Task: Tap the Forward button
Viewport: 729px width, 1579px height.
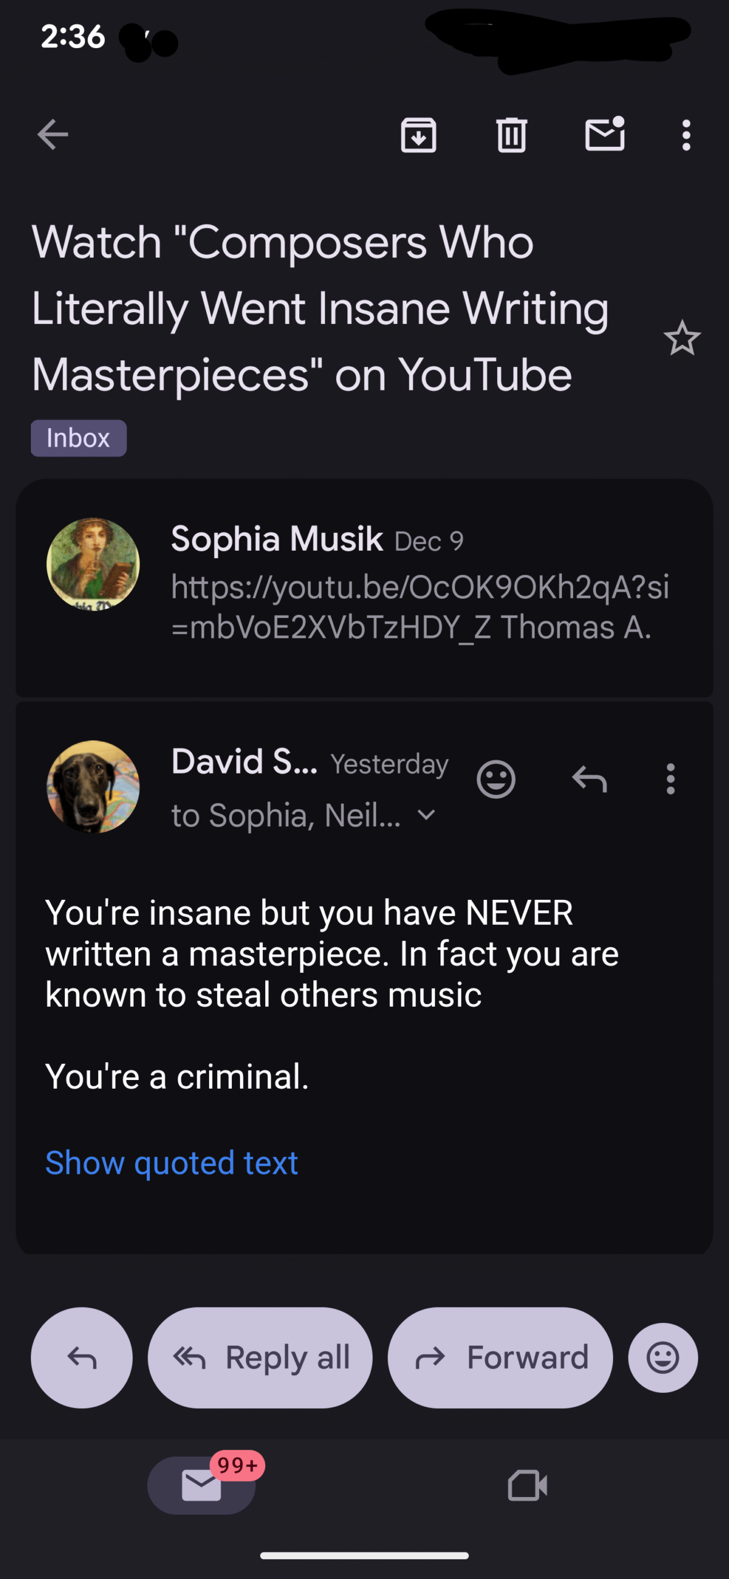Action: pos(500,1358)
